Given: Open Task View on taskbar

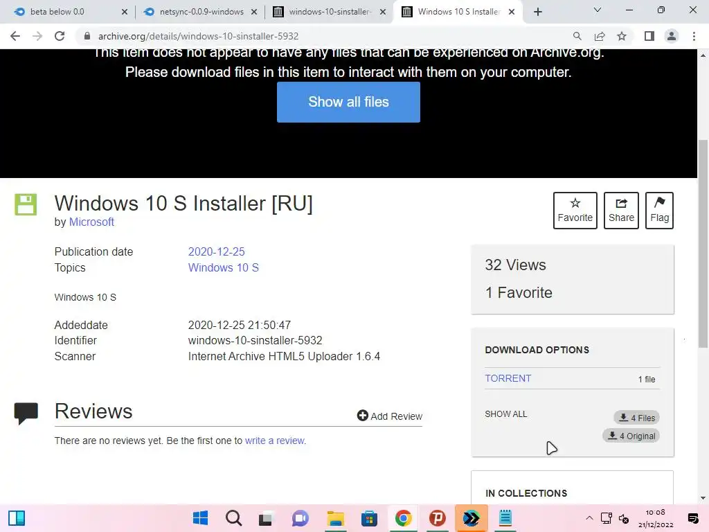Looking at the screenshot, I should coord(267,518).
